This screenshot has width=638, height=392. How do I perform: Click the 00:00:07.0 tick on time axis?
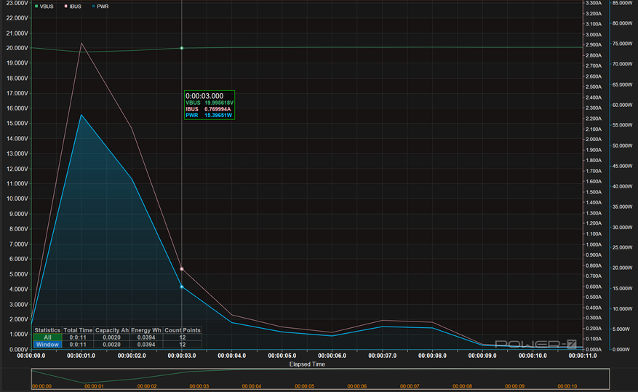tap(383, 356)
